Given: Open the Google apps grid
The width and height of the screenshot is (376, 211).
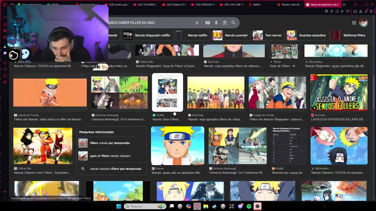Looking at the screenshot, I should click(x=354, y=23).
